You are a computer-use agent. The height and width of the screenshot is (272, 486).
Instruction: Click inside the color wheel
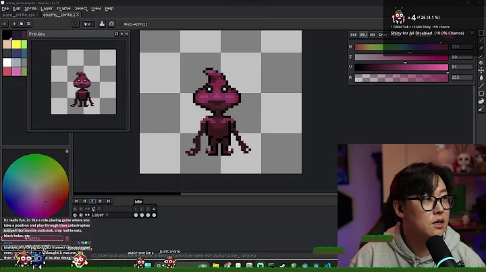coord(36,186)
